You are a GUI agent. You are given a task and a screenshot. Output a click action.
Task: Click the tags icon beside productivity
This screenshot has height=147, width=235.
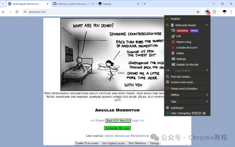point(173,30)
